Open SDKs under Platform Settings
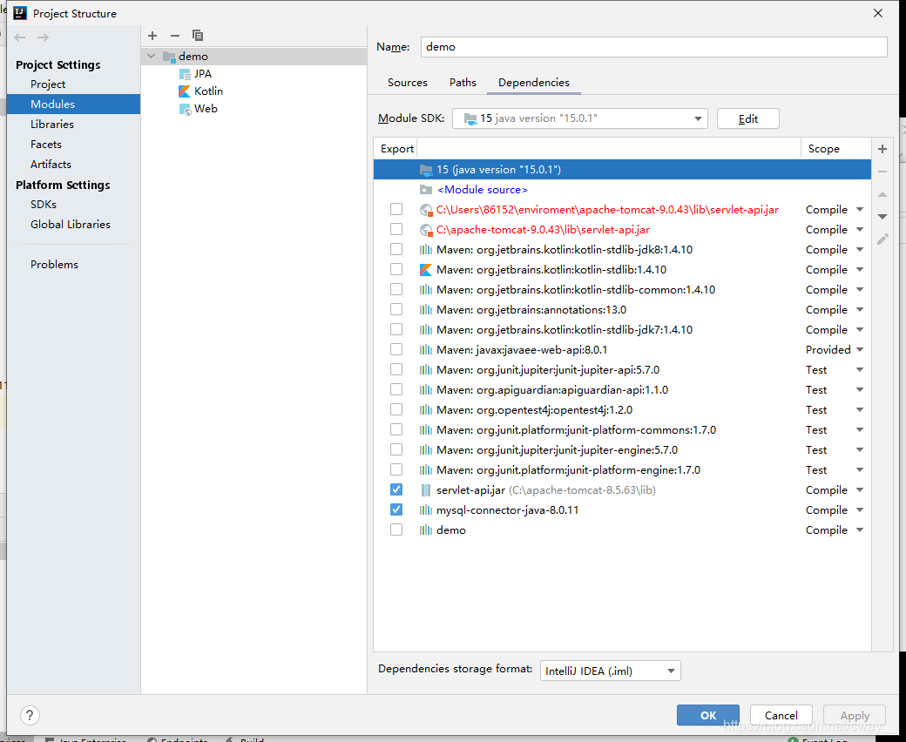906x742 pixels. click(x=44, y=205)
